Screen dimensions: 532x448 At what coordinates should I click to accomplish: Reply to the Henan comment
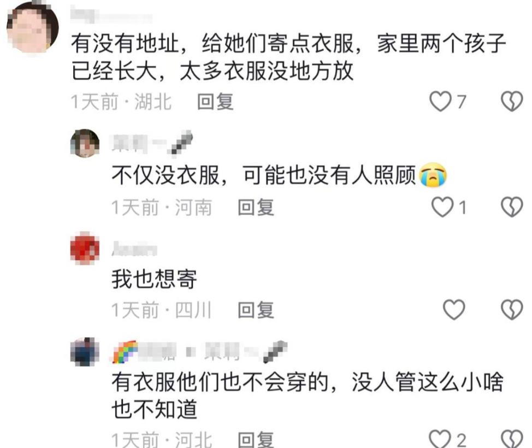[x=256, y=207]
